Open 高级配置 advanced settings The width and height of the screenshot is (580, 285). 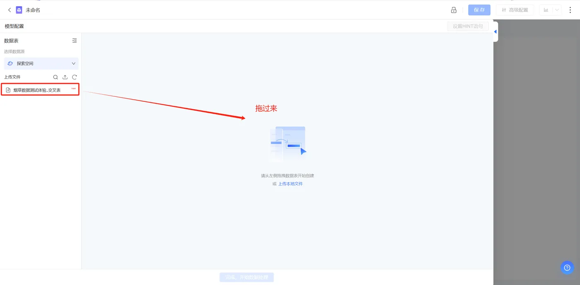click(x=515, y=10)
